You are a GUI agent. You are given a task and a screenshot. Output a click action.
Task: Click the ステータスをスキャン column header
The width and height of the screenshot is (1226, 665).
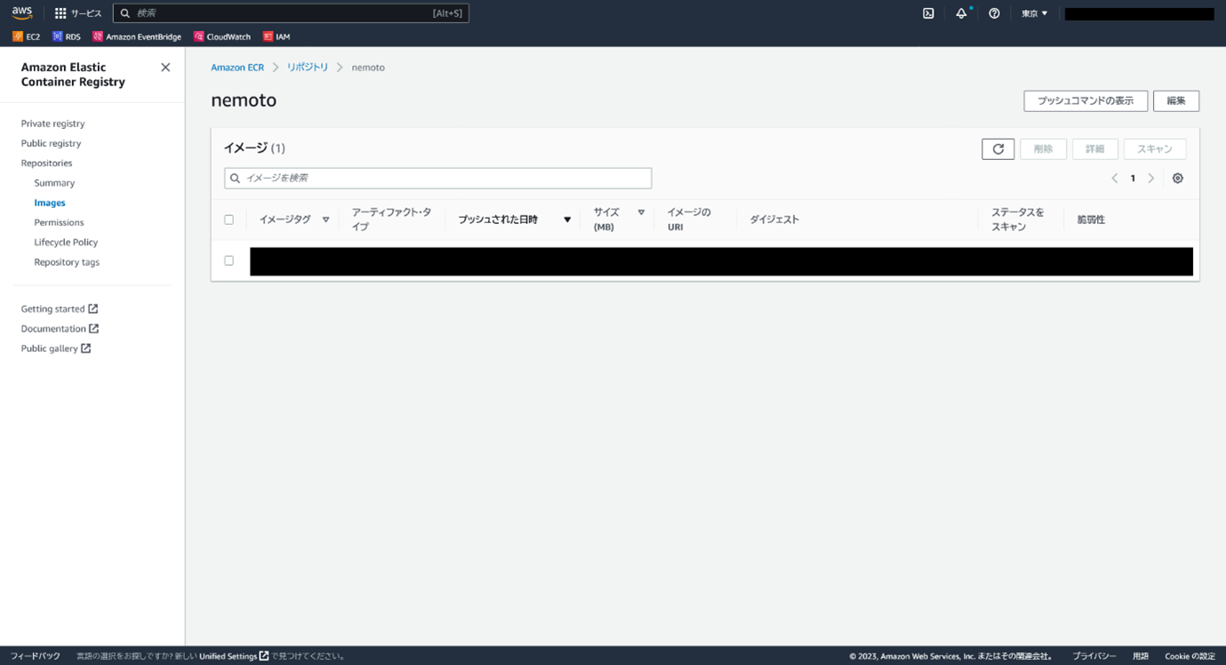(x=1018, y=220)
